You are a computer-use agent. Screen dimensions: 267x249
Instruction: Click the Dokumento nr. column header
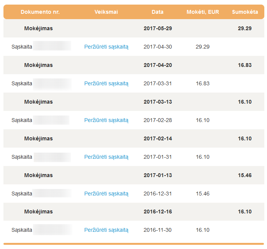[x=40, y=12]
